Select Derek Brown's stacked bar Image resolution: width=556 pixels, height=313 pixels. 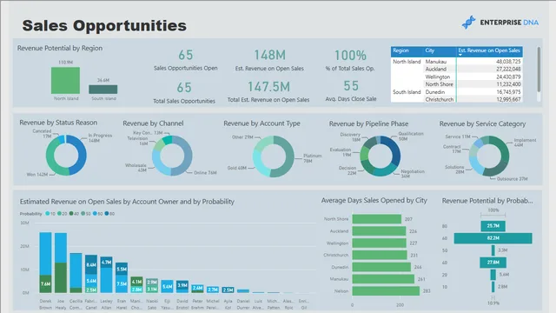click(45, 263)
